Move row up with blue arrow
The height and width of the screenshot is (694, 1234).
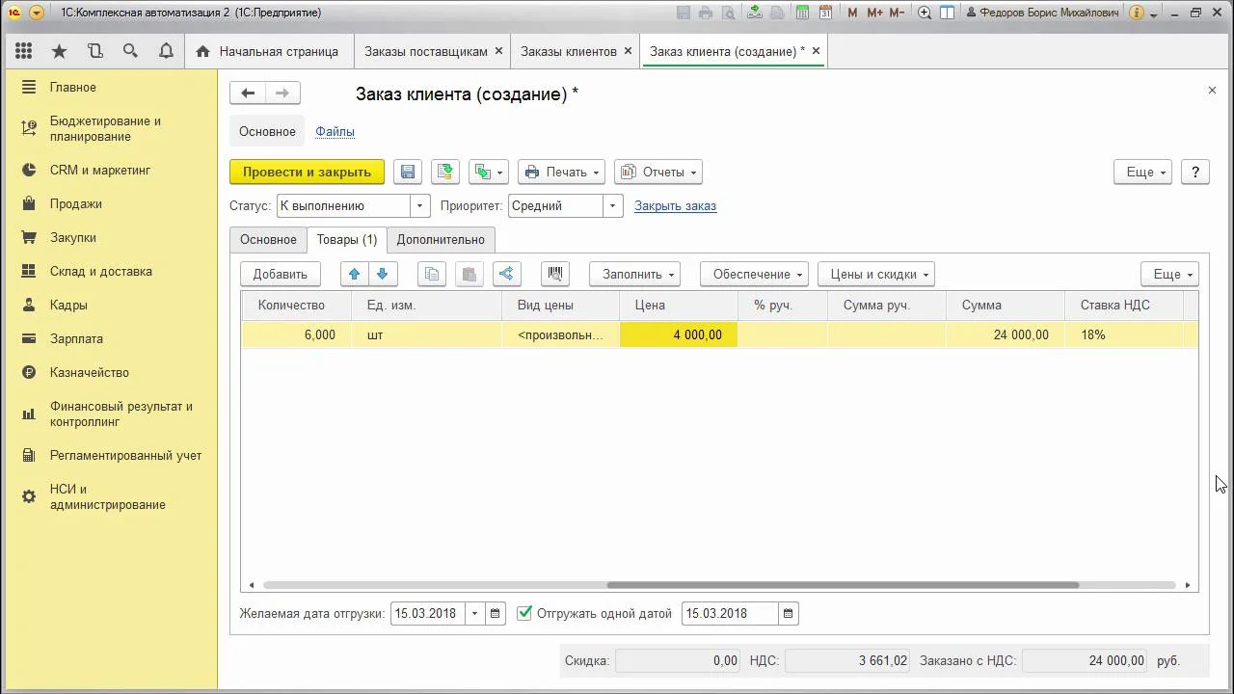pos(355,274)
